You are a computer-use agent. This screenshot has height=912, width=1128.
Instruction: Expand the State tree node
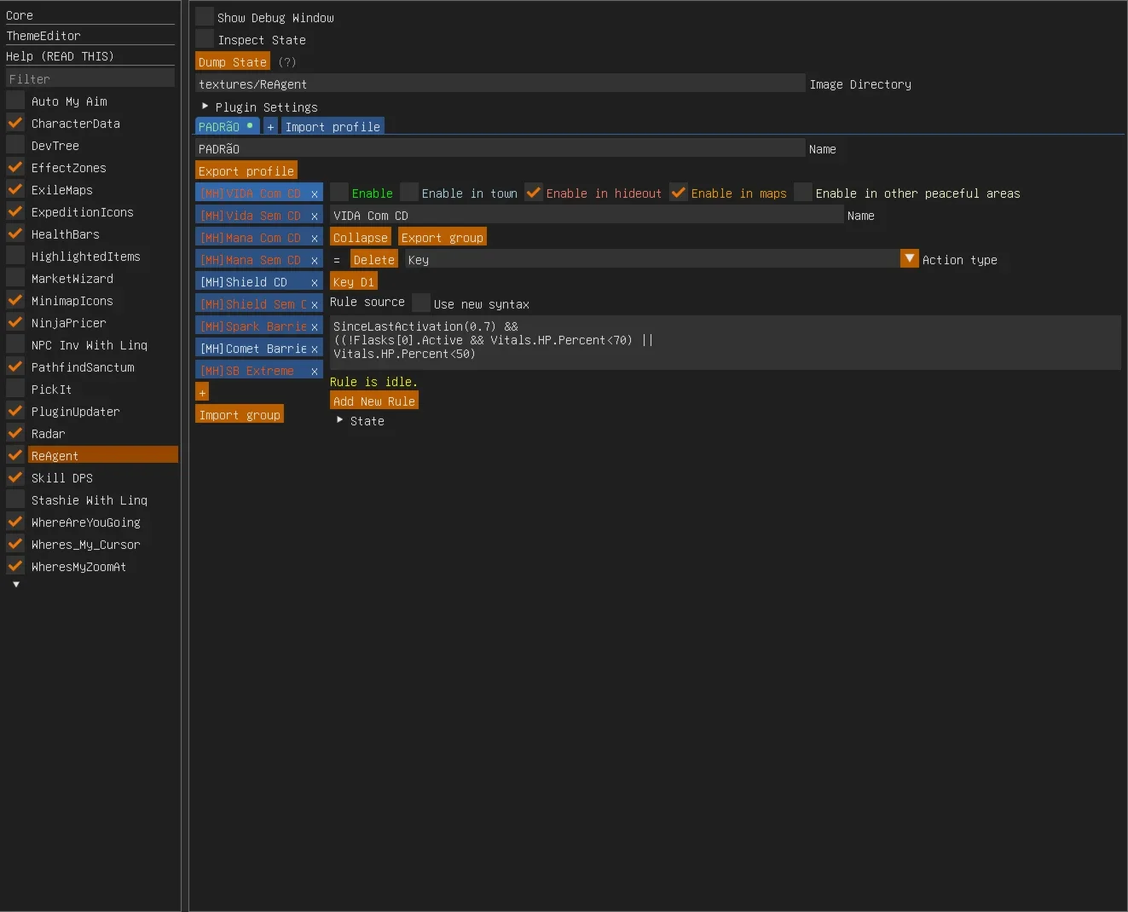coord(339,420)
